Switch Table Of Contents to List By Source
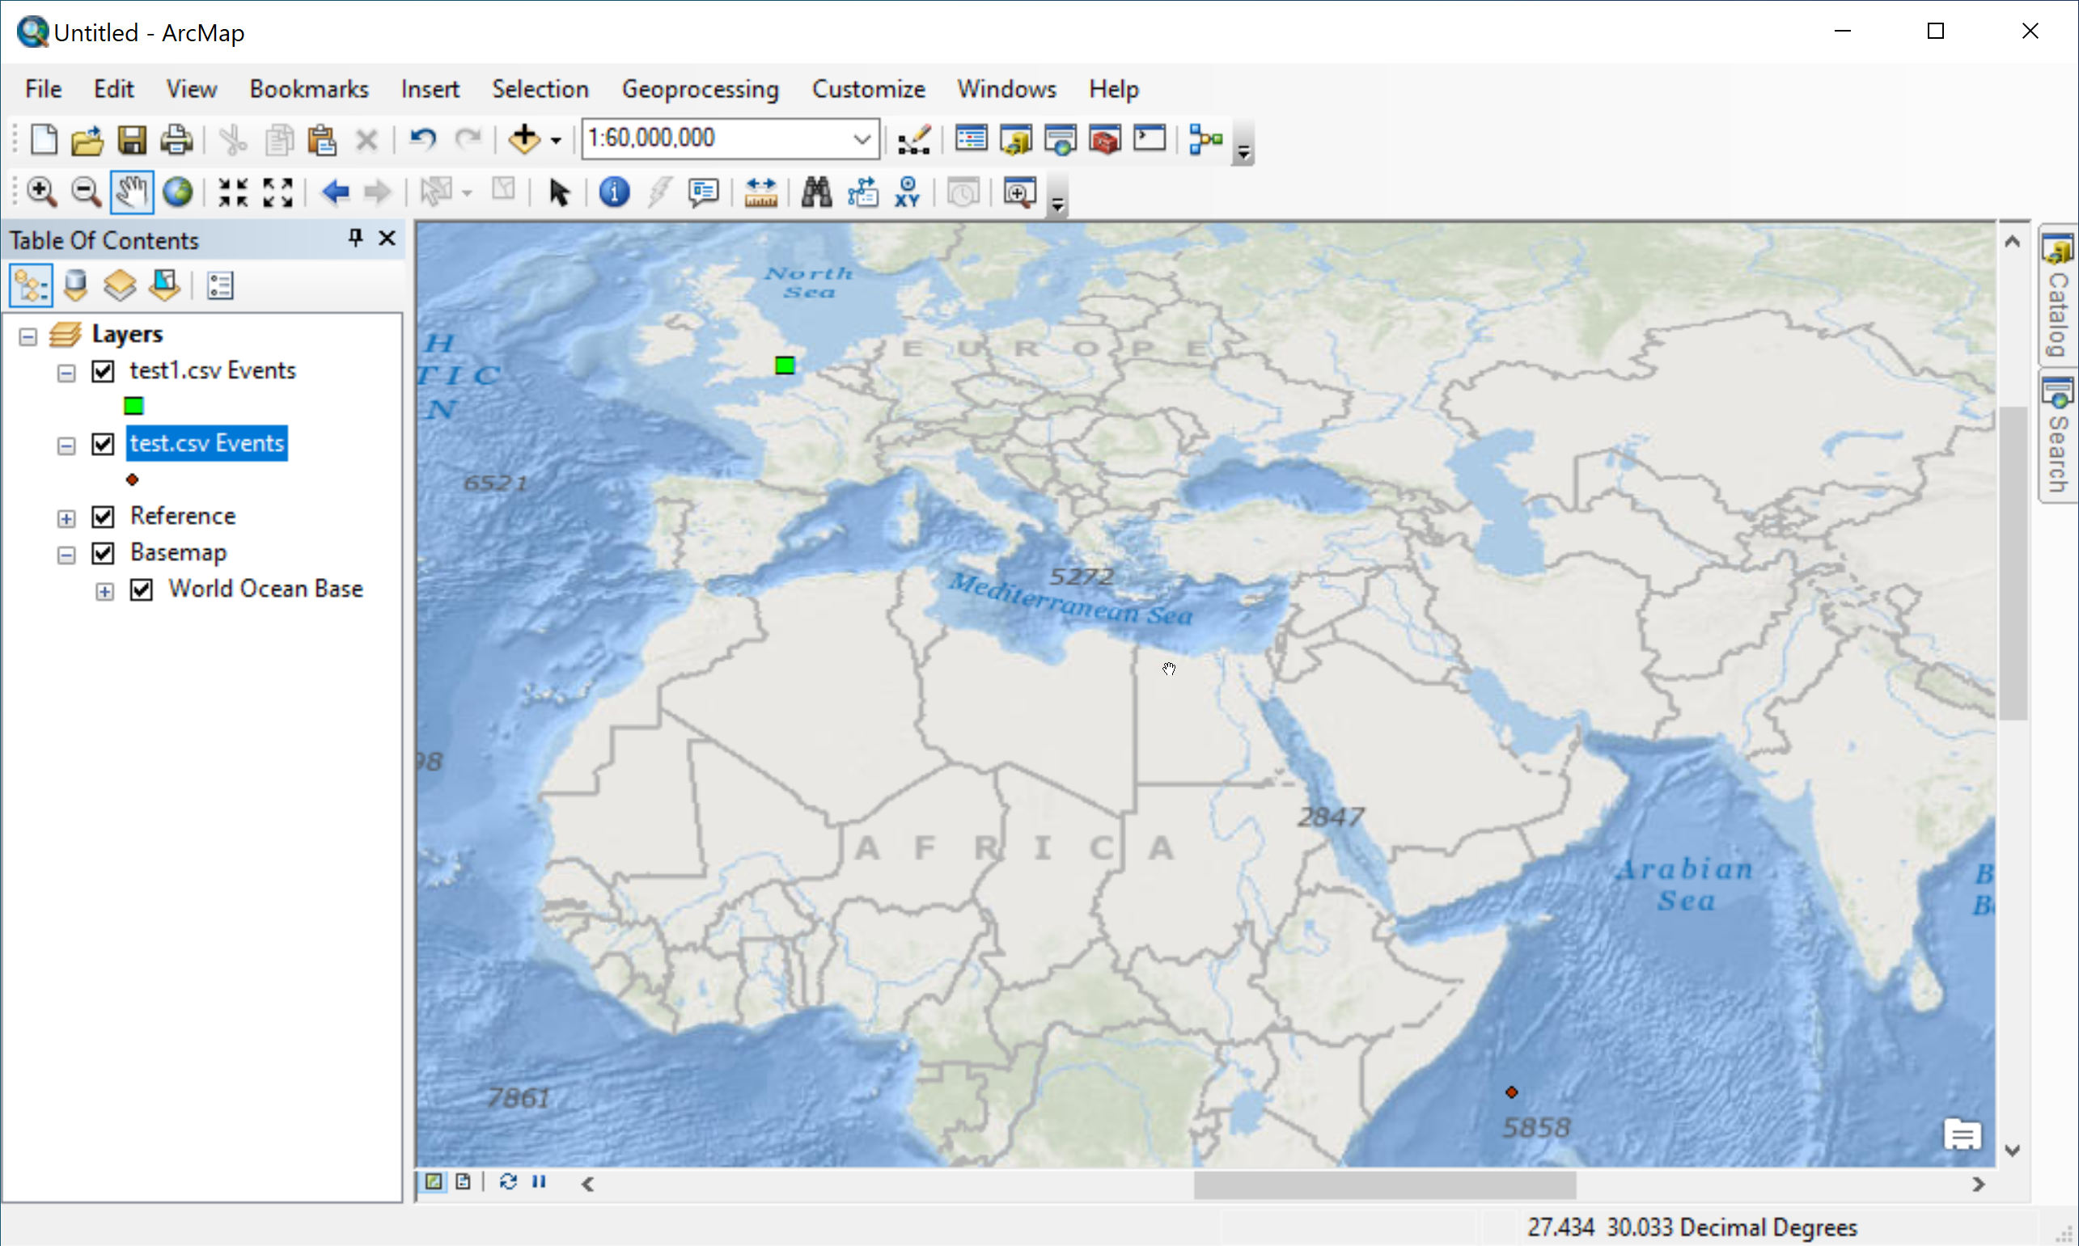 tap(75, 285)
